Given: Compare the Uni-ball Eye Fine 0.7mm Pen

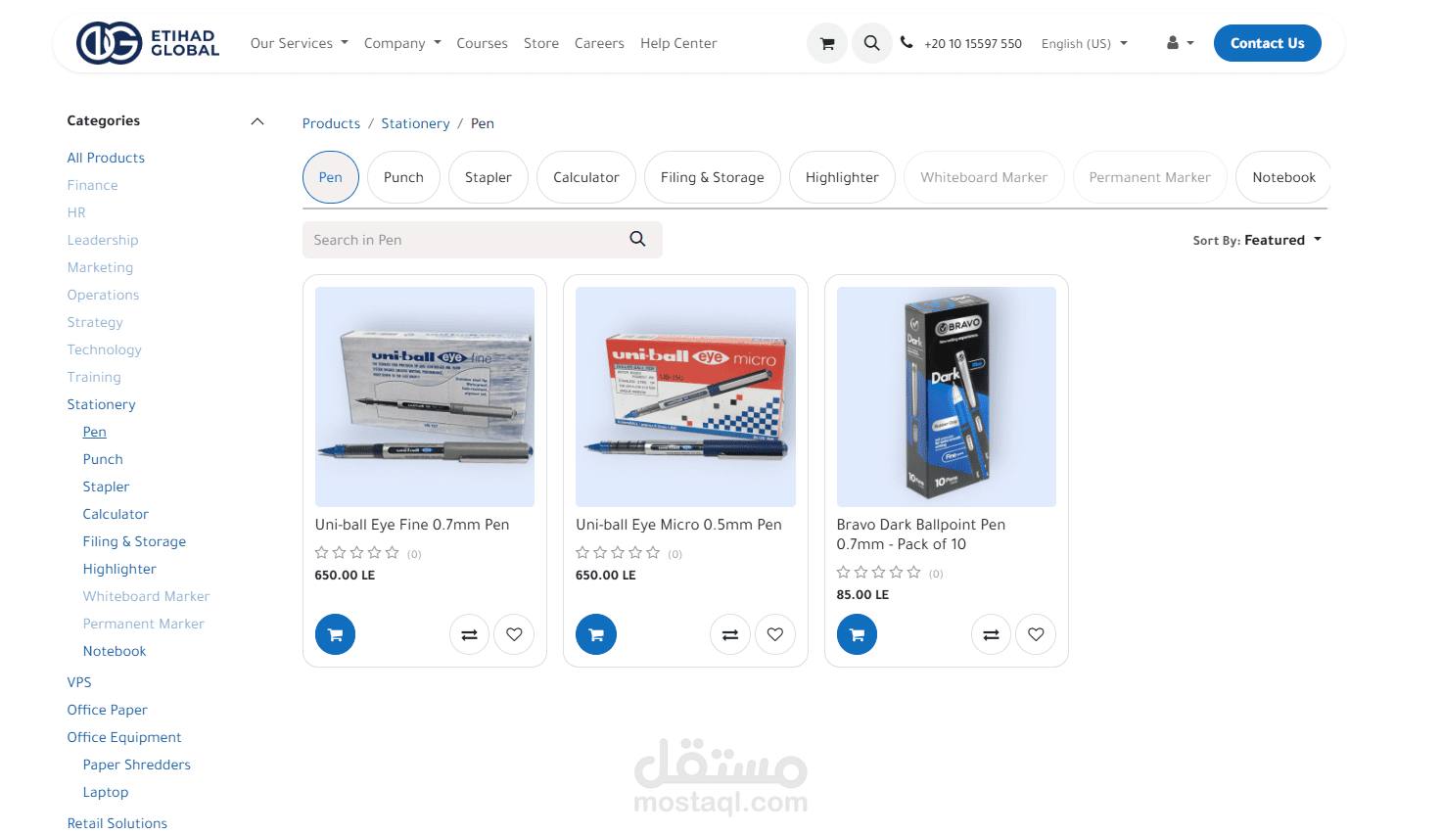Looking at the screenshot, I should tap(469, 634).
